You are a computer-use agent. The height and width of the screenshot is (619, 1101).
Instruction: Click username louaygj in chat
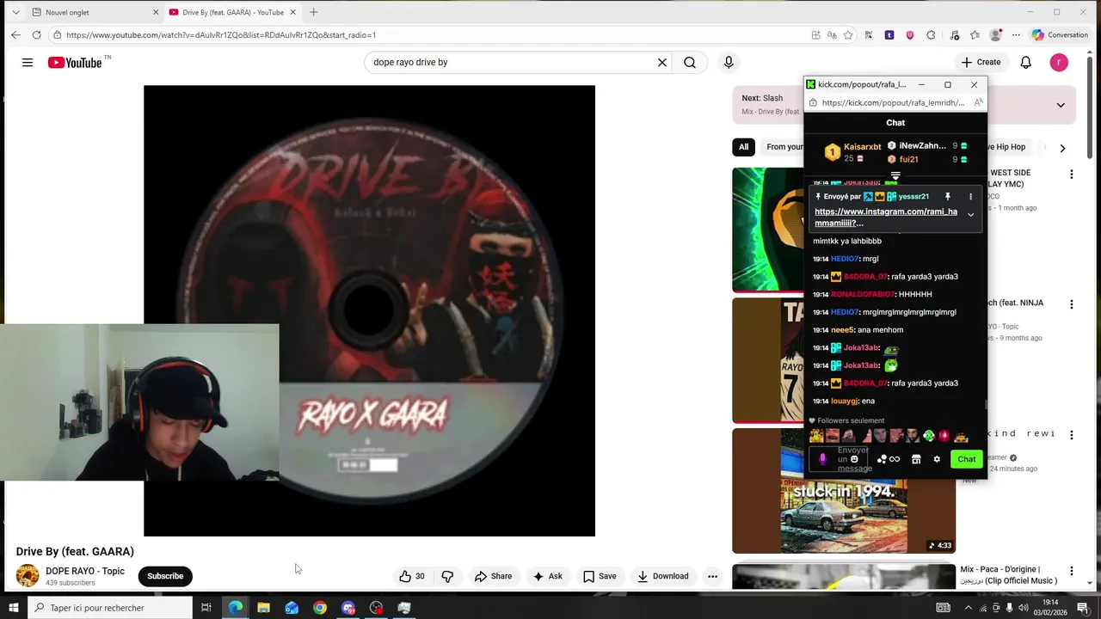tap(845, 401)
